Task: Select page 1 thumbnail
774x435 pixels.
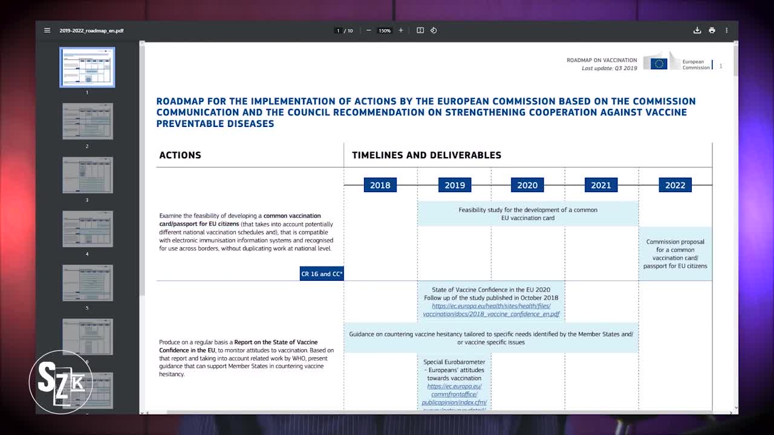Action: pyautogui.click(x=87, y=67)
